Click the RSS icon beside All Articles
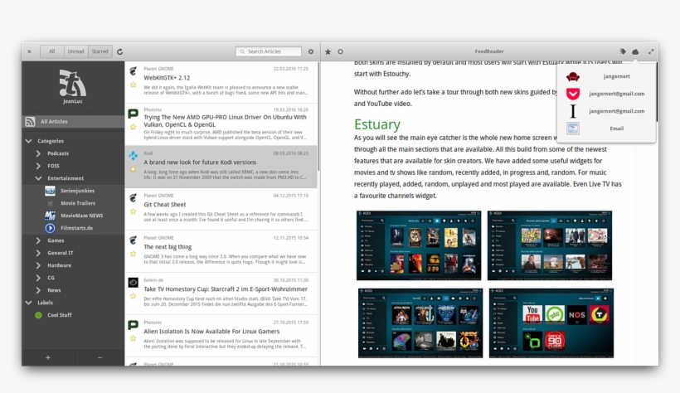 tap(30, 121)
